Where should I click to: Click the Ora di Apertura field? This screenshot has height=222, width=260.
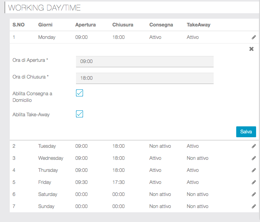click(x=145, y=61)
